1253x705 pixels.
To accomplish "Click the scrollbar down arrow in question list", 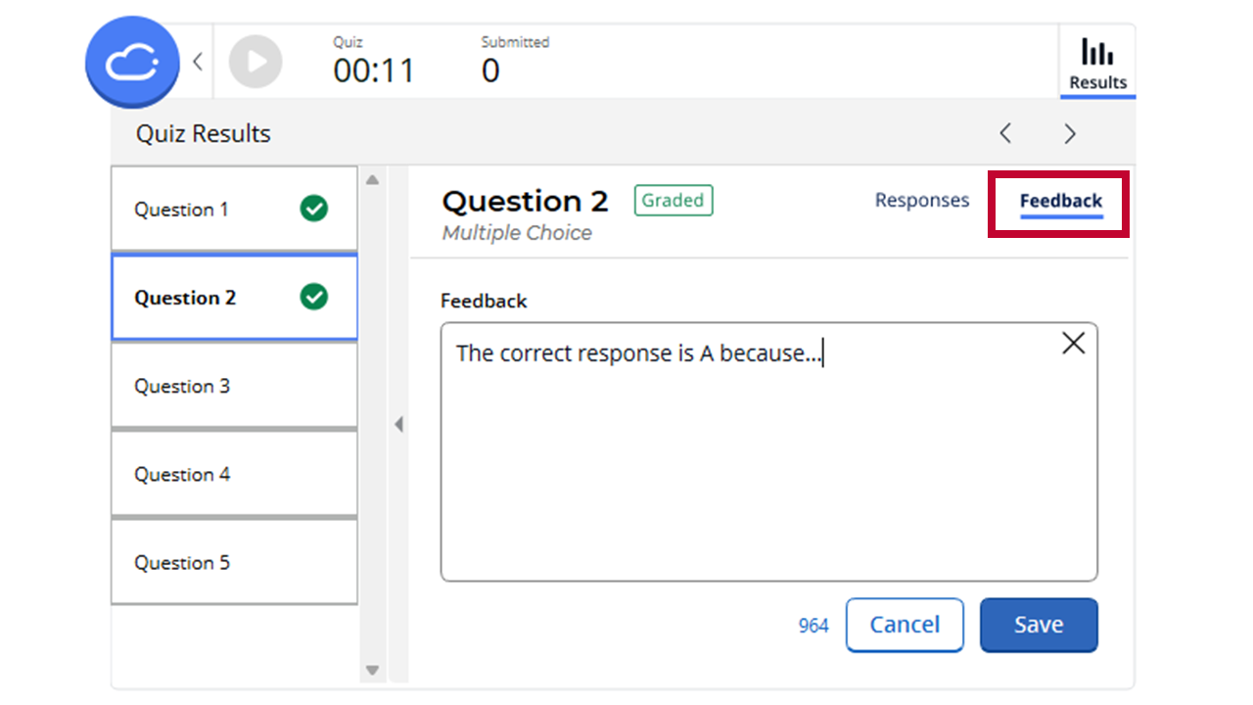I will coord(372,671).
